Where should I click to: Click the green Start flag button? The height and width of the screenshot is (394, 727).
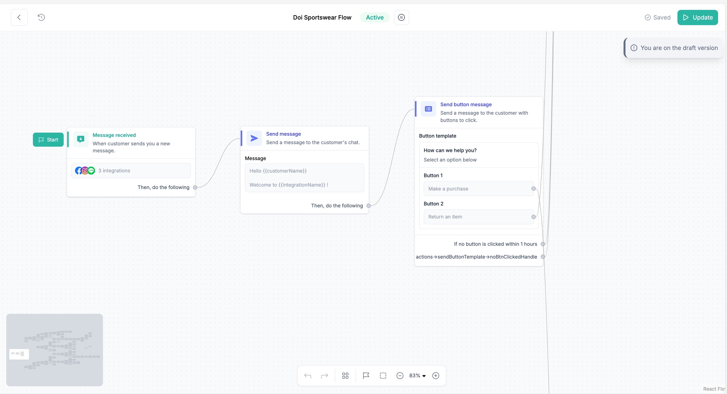pyautogui.click(x=48, y=140)
